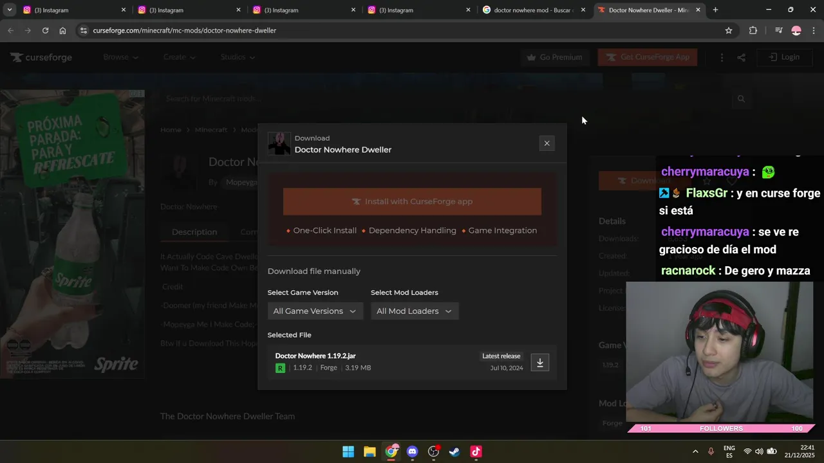Click the microphone tray icon
The height and width of the screenshot is (463, 824).
click(x=711, y=451)
